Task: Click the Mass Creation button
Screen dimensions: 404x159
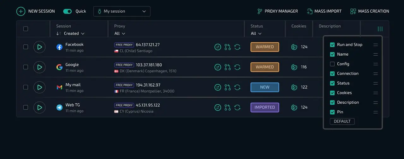Action: [370, 11]
